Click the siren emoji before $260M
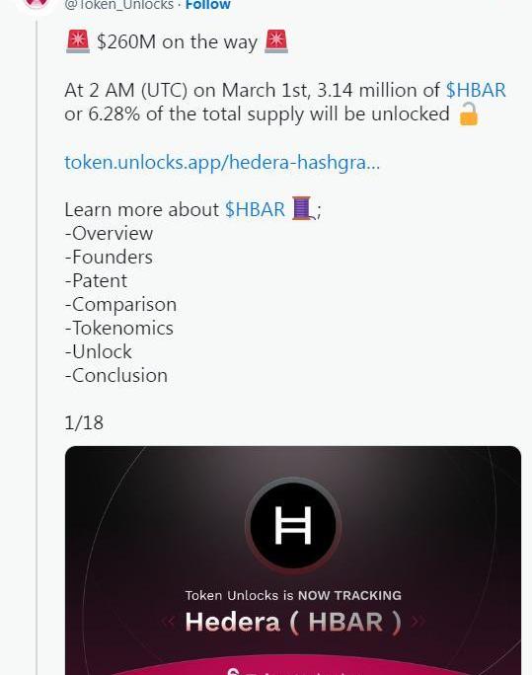The height and width of the screenshot is (675, 532). [x=78, y=41]
